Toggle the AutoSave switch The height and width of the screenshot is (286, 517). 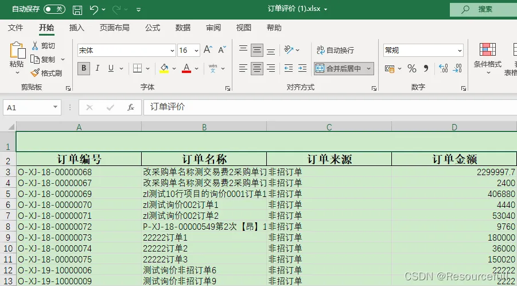55,9
